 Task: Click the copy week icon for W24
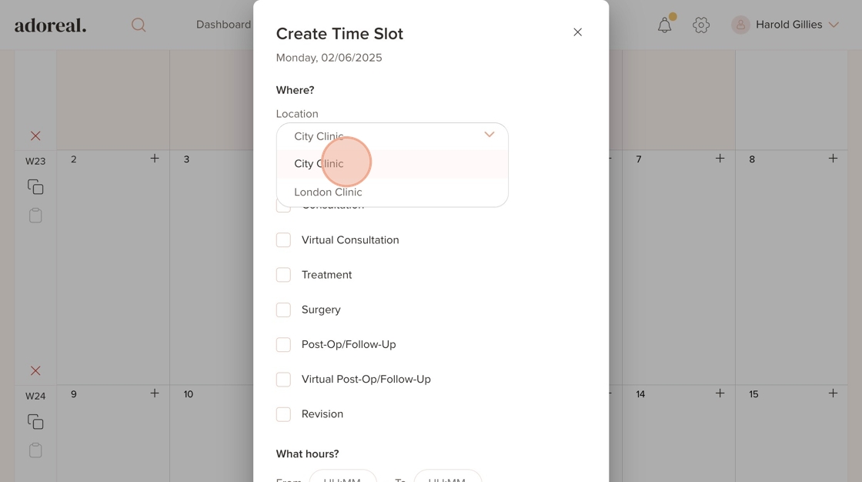[35, 422]
